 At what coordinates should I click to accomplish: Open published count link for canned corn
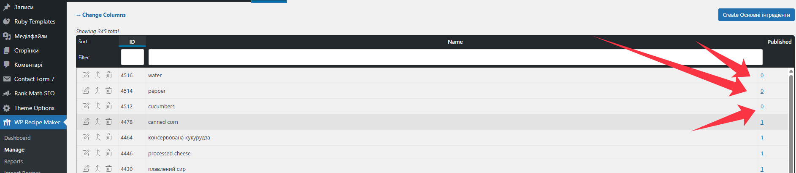coord(762,122)
